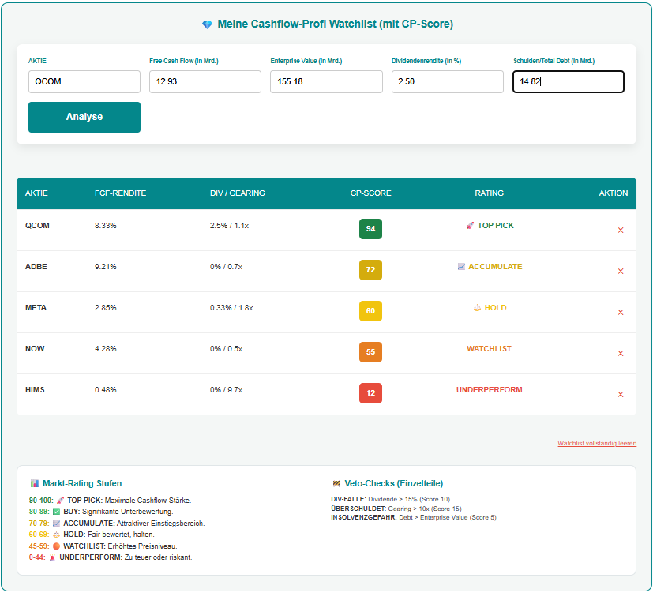Click the orange 55 score badge
This screenshot has height=593, width=653.
click(370, 352)
